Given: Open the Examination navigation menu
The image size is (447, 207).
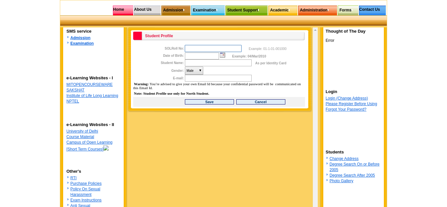Looking at the screenshot, I should point(207,10).
